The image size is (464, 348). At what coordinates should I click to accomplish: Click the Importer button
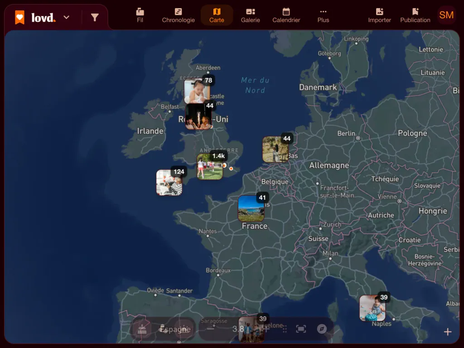tap(379, 15)
